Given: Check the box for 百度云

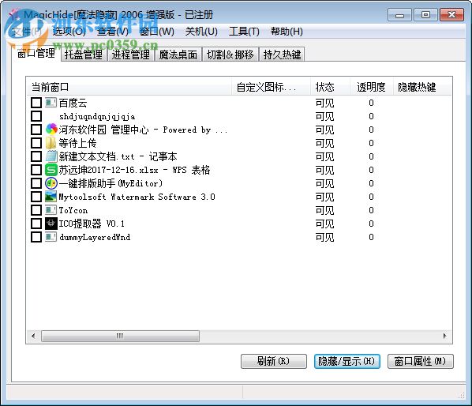Looking at the screenshot, I should point(36,103).
